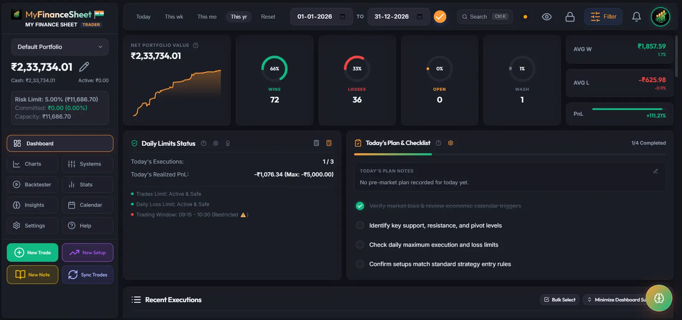This screenshot has height=320, width=682.
Task: Open the Insights page
Action: [33, 205]
